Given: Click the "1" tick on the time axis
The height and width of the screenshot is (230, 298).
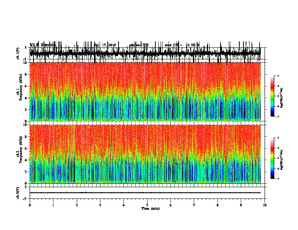Looking at the screenshot, I should point(53,205).
